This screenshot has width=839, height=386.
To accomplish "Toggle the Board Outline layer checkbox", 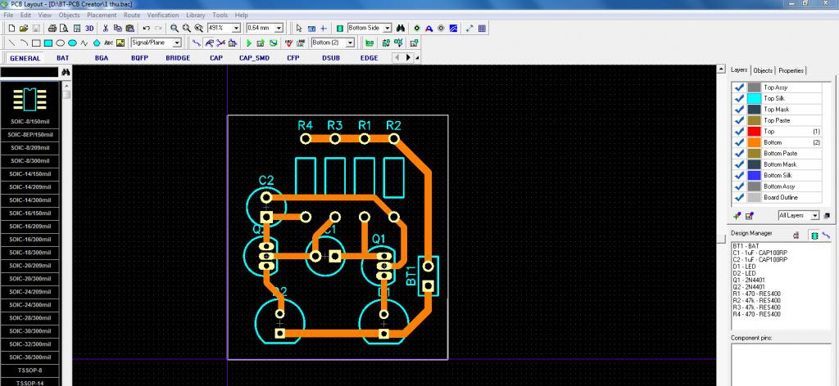I will pos(739,197).
